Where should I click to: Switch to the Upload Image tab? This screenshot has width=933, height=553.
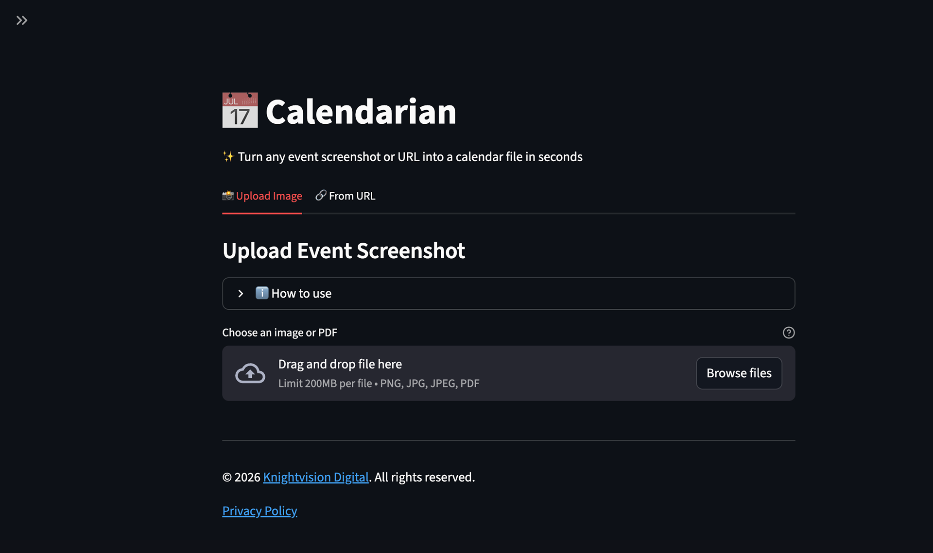(x=269, y=196)
